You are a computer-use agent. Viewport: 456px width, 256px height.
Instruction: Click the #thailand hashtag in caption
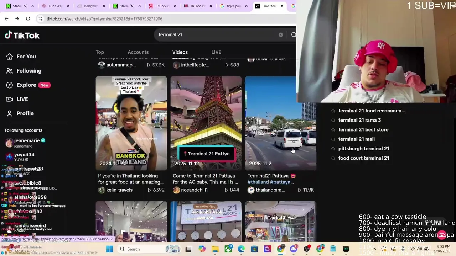point(258,182)
